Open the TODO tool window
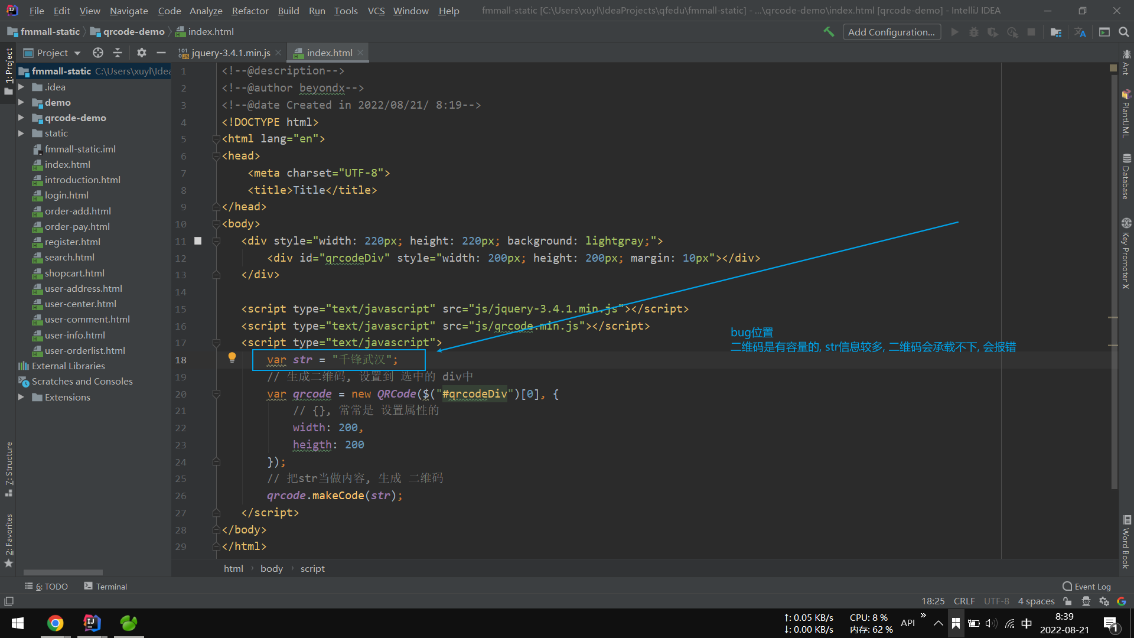Screen dimensions: 1134x638 point(47,586)
